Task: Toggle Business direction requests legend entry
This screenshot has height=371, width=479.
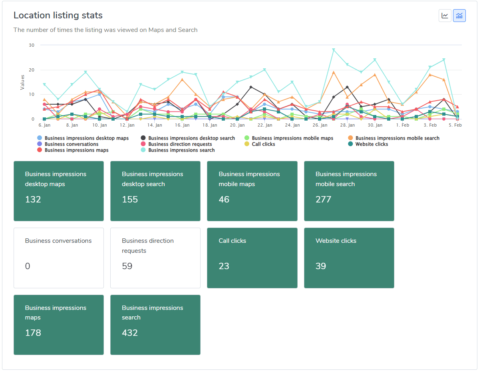Action: (x=176, y=144)
